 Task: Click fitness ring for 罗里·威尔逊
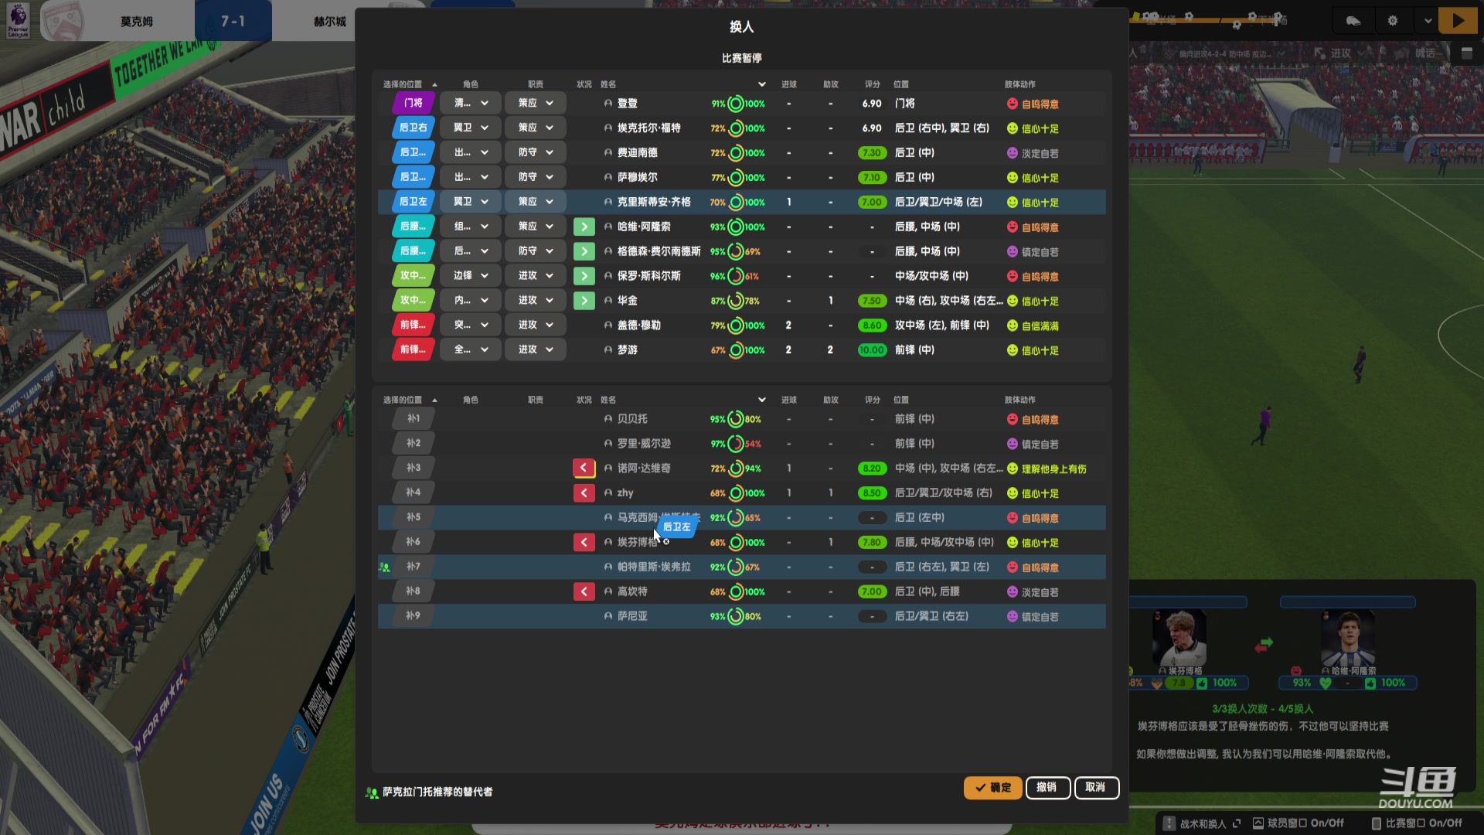tap(736, 444)
